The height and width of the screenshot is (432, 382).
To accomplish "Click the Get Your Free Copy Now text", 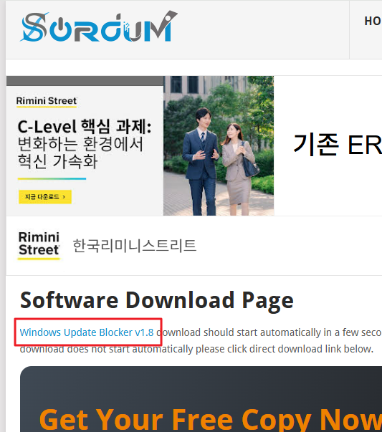I will pos(211,419).
